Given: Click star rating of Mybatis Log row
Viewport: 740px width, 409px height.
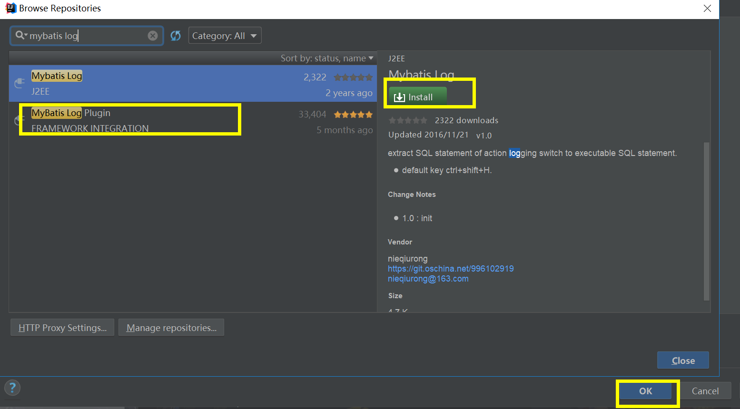Looking at the screenshot, I should [353, 77].
